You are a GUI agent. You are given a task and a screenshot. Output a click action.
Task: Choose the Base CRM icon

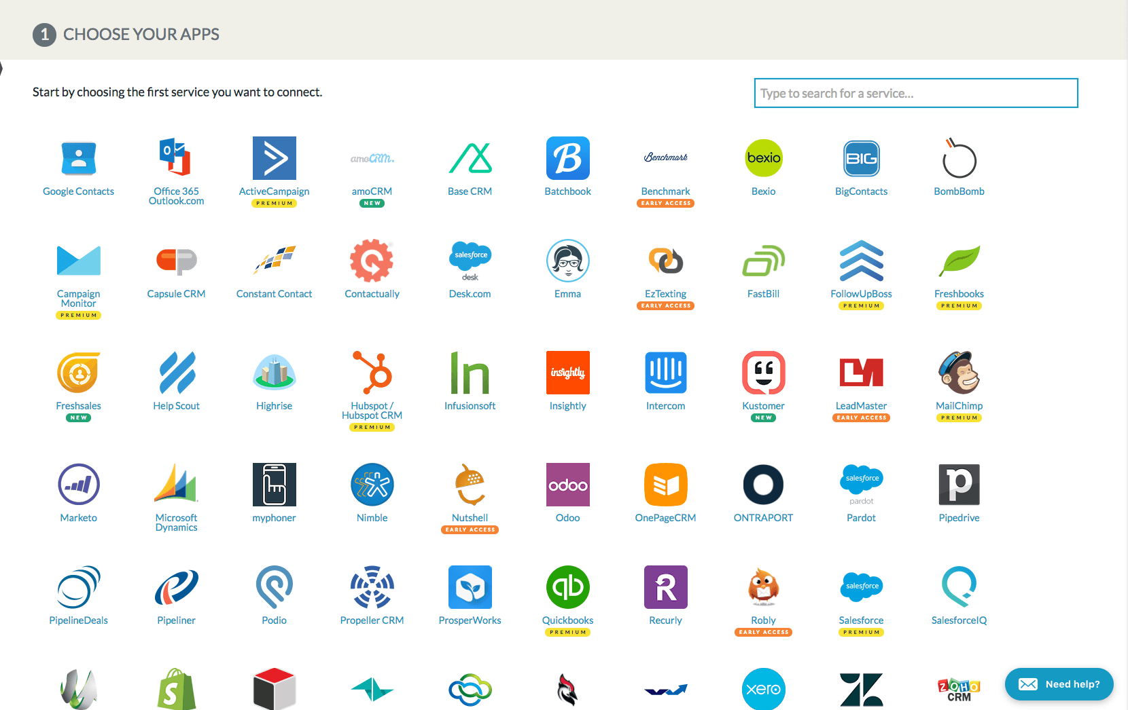470,158
